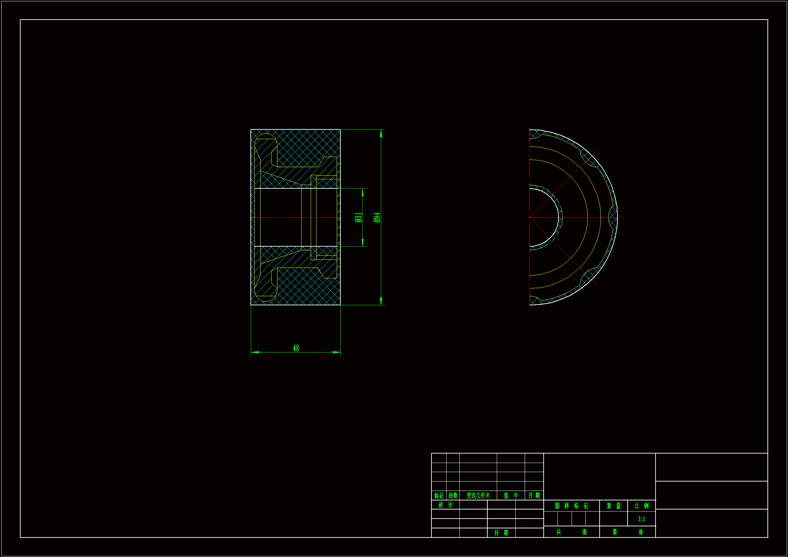
Task: Select the 图样标记 title block label
Action: (x=571, y=506)
